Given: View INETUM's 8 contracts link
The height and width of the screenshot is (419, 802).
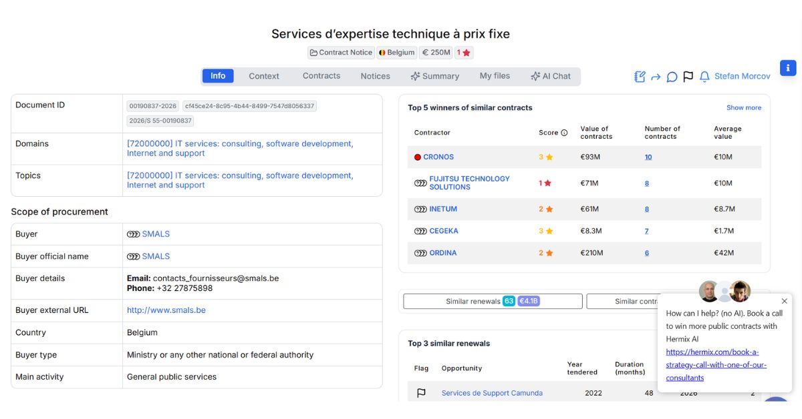Looking at the screenshot, I should pyautogui.click(x=646, y=209).
